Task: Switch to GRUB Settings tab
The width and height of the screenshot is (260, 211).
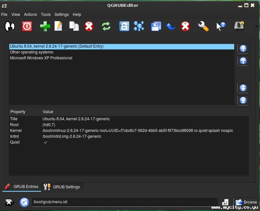Action: (x=62, y=187)
